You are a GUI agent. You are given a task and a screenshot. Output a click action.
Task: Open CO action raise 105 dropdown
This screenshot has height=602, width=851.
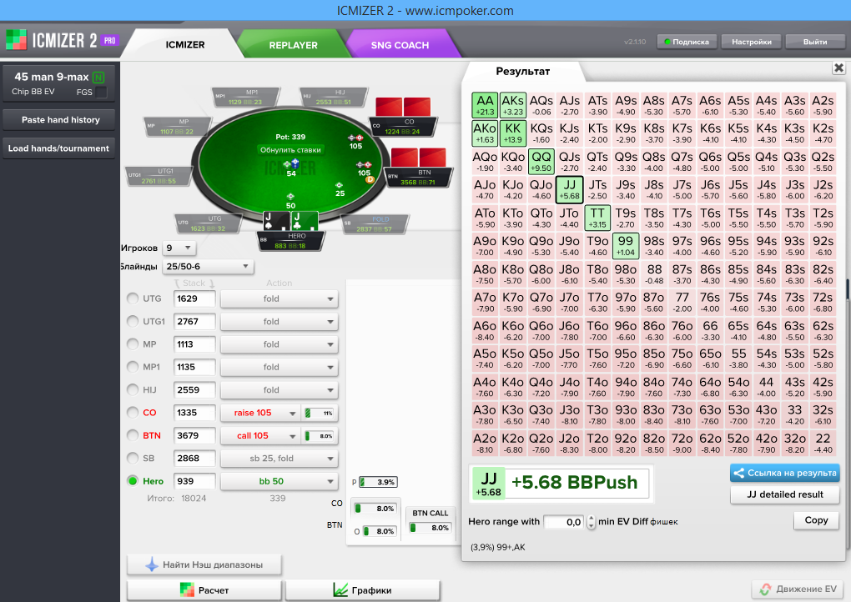coord(260,413)
